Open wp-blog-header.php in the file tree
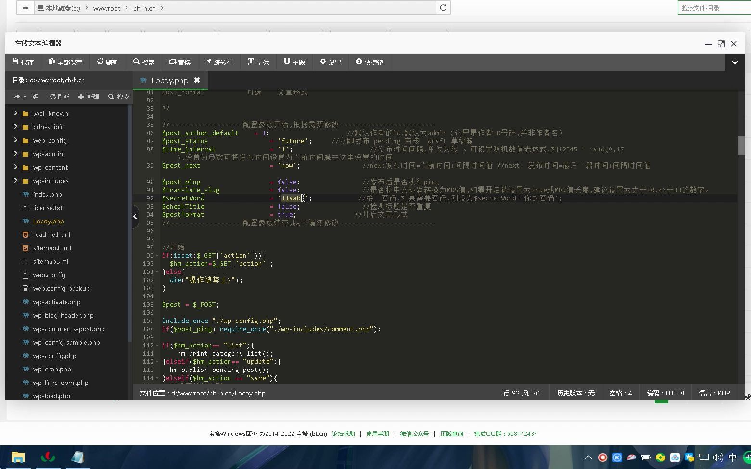 63,315
